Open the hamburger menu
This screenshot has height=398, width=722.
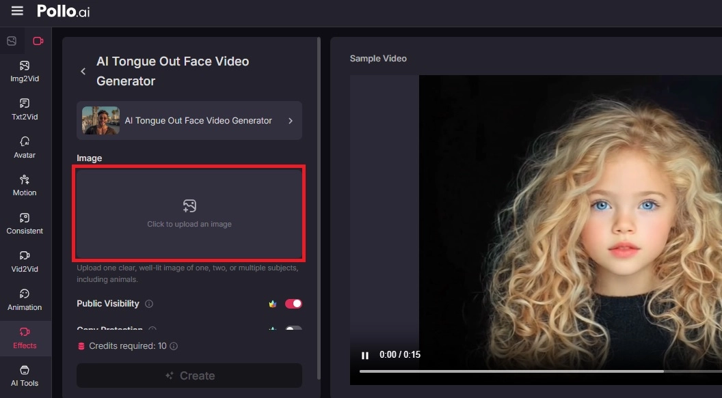coord(16,10)
